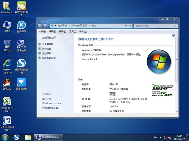Open 系统保护 (System protection) link

pos(47,53)
